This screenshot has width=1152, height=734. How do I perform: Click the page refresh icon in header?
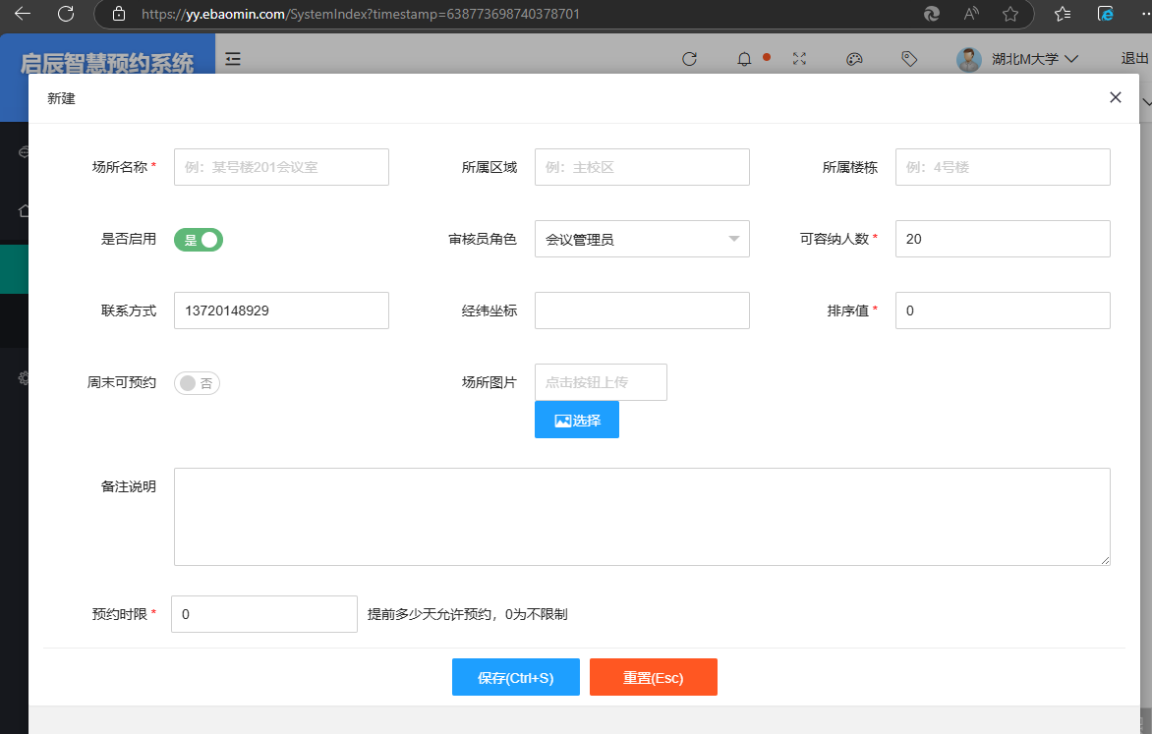(x=689, y=59)
